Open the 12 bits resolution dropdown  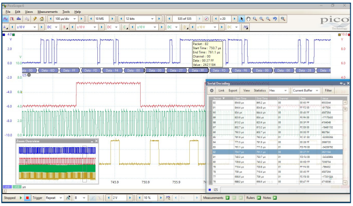tap(152, 19)
